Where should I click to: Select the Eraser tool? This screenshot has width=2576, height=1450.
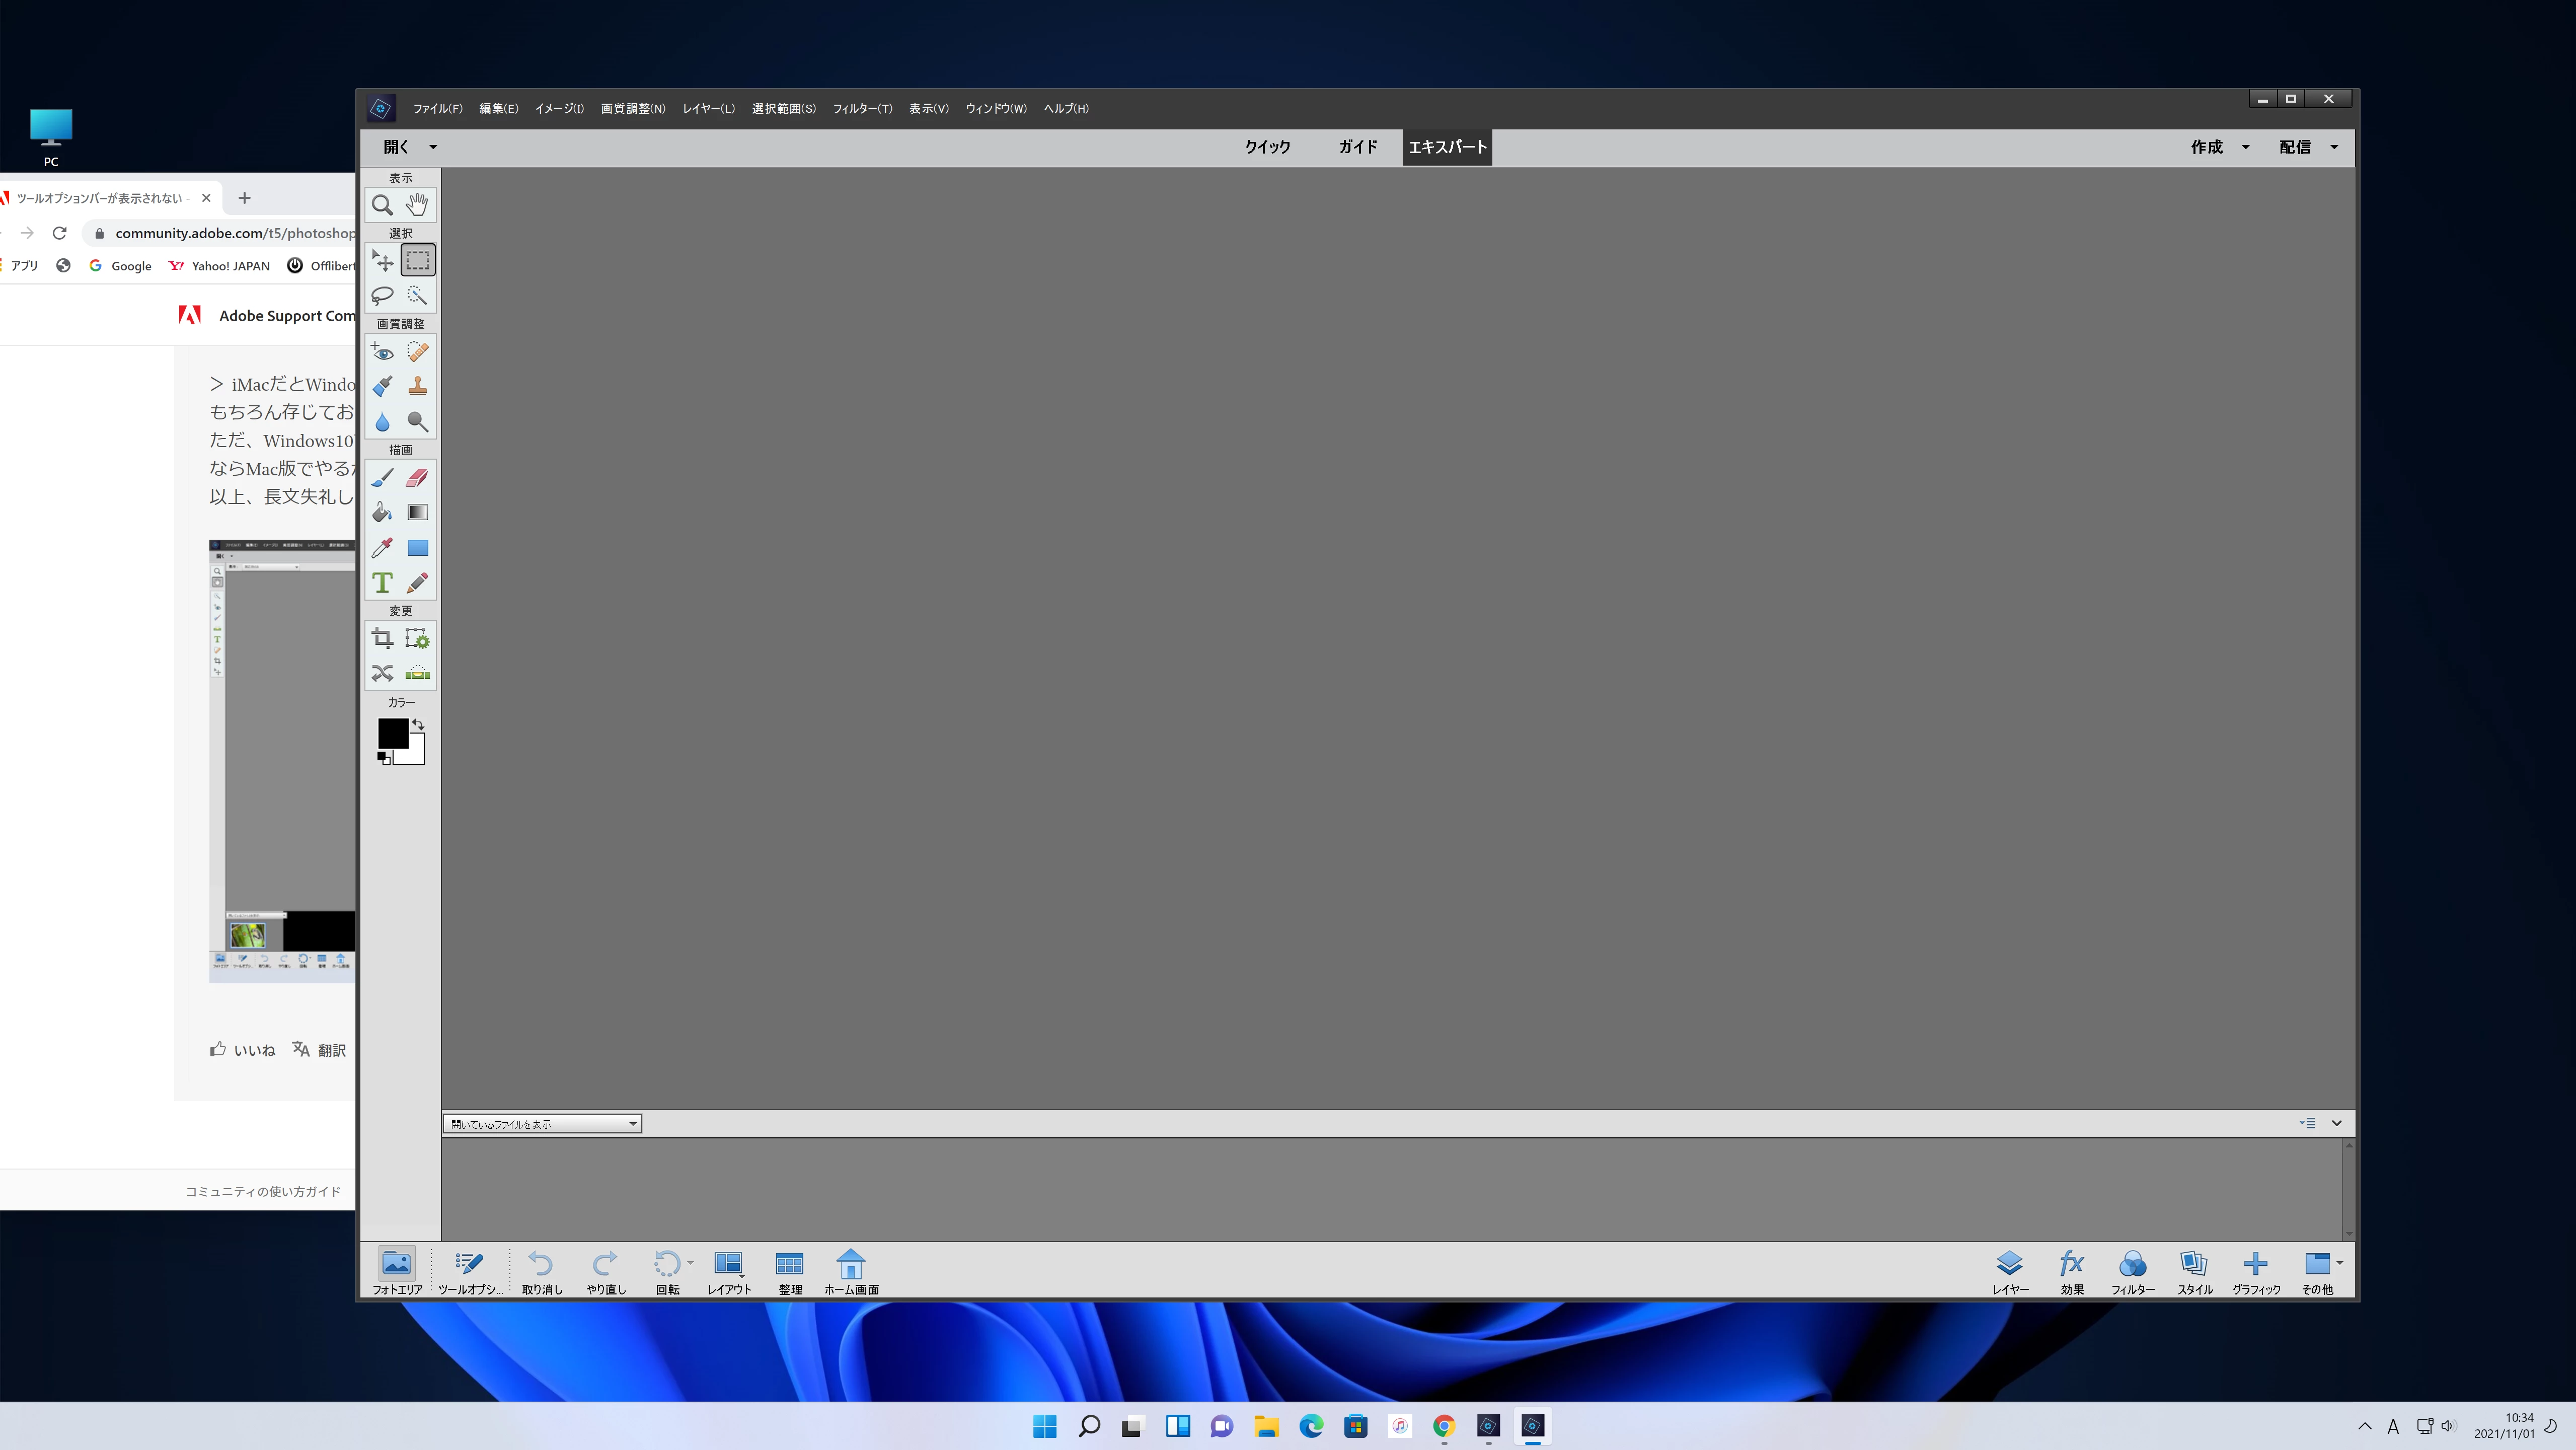[x=417, y=478]
